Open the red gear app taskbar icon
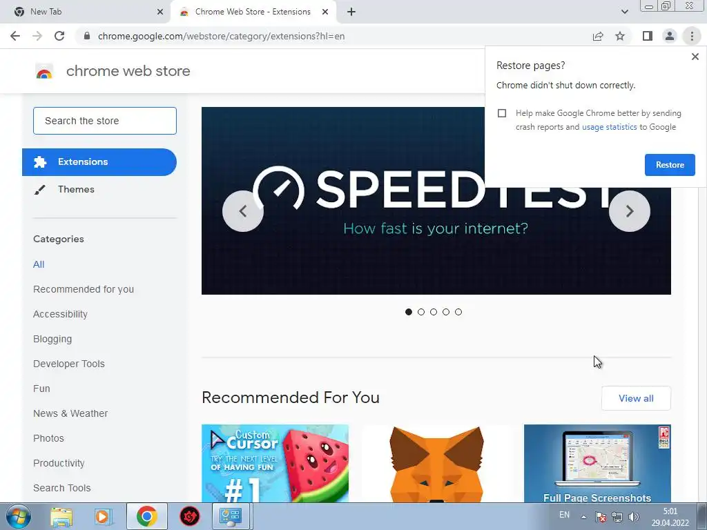 click(190, 516)
